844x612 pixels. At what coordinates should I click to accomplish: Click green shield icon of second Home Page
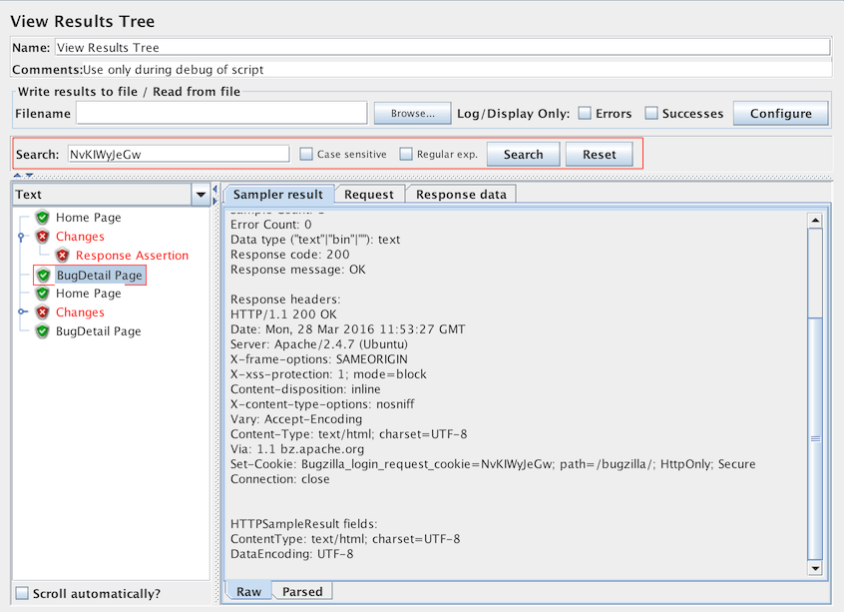[42, 294]
